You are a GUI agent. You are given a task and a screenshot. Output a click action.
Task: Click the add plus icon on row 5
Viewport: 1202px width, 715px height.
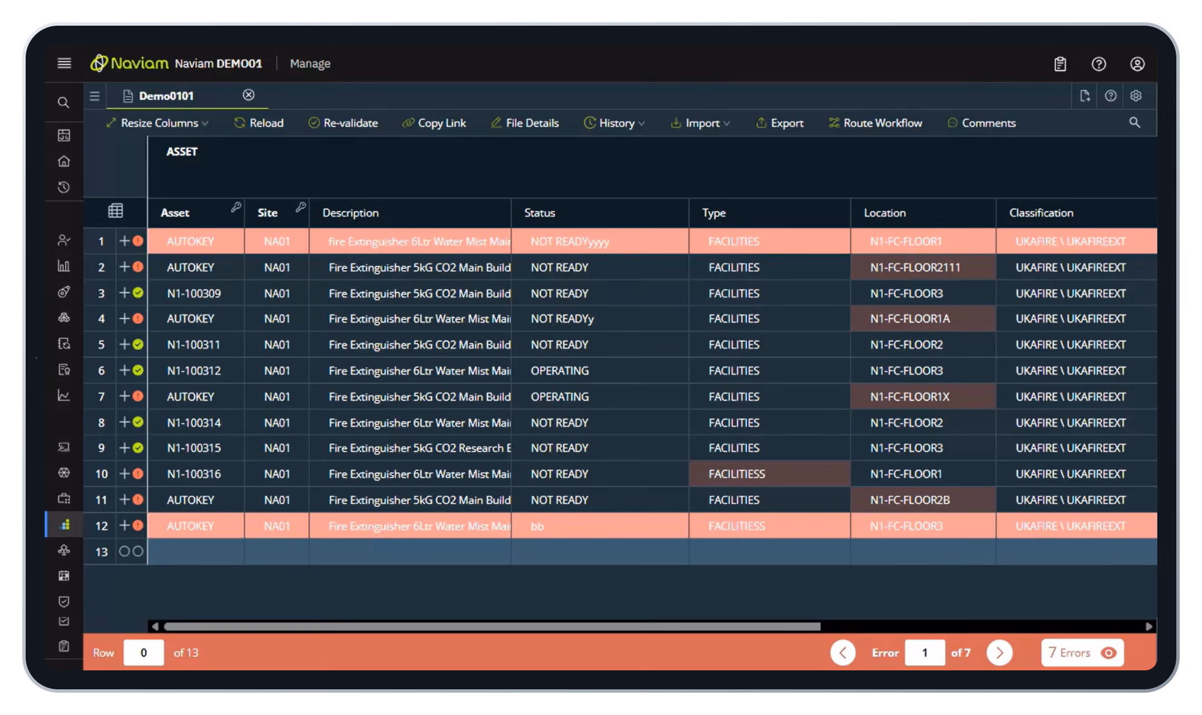point(124,344)
